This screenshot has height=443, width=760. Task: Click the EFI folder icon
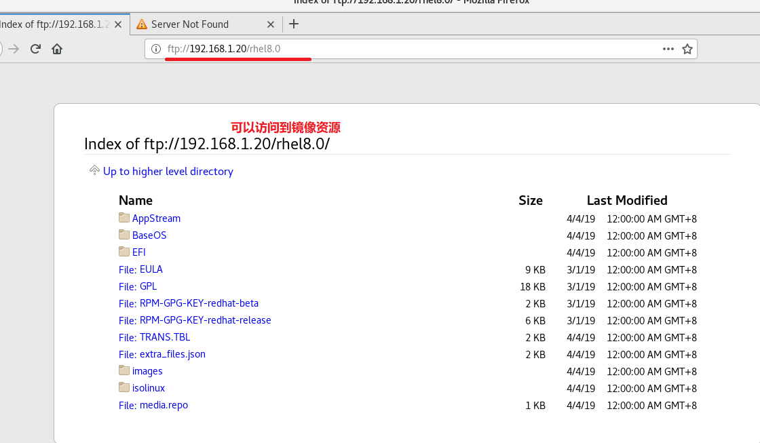click(124, 252)
